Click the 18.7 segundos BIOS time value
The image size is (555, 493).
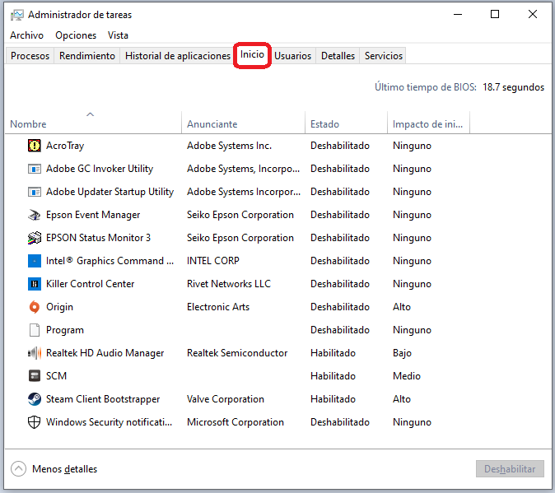(x=513, y=87)
